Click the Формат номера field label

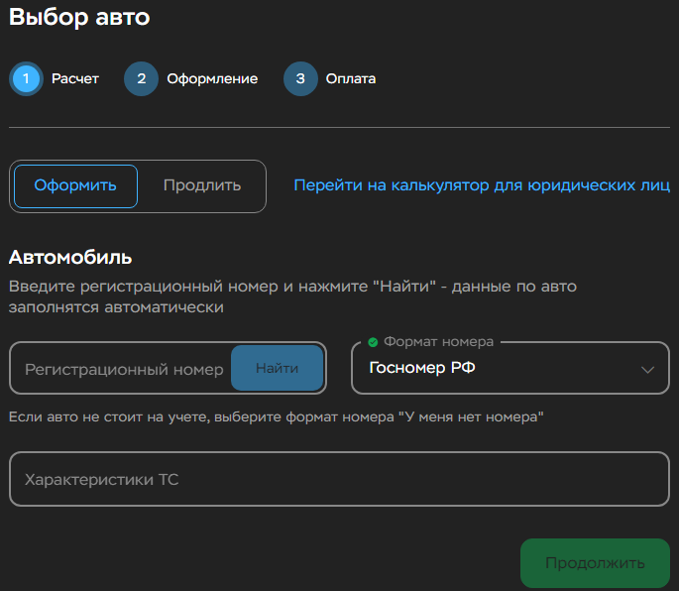[x=439, y=342]
